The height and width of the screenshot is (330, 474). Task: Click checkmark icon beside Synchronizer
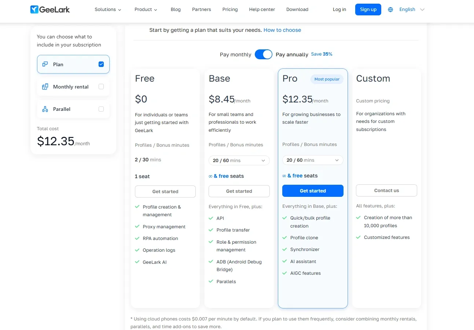point(285,249)
